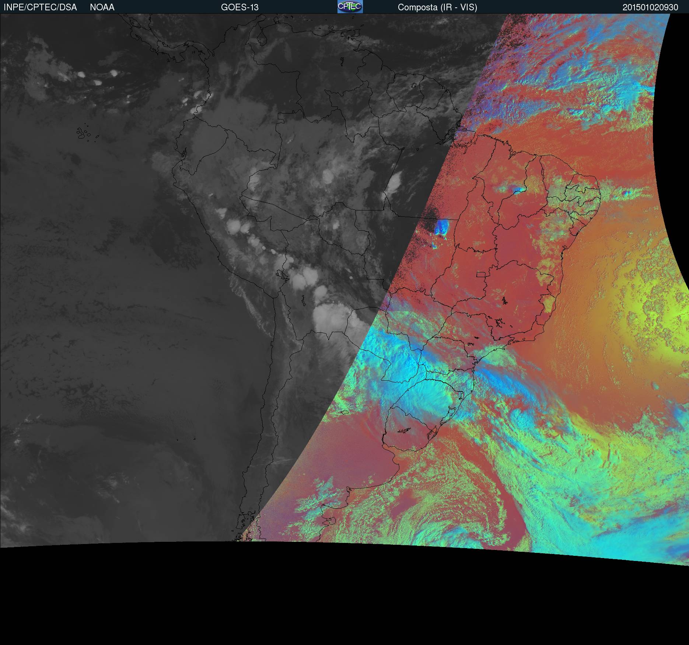Click the 201501020930 timestamp
Screen dimensions: 689x645
tap(650, 7)
